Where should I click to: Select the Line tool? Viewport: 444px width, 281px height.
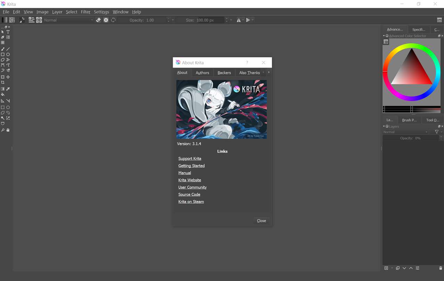(8, 49)
